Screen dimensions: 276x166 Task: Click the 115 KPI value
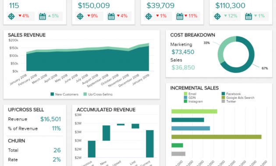pos(14,5)
